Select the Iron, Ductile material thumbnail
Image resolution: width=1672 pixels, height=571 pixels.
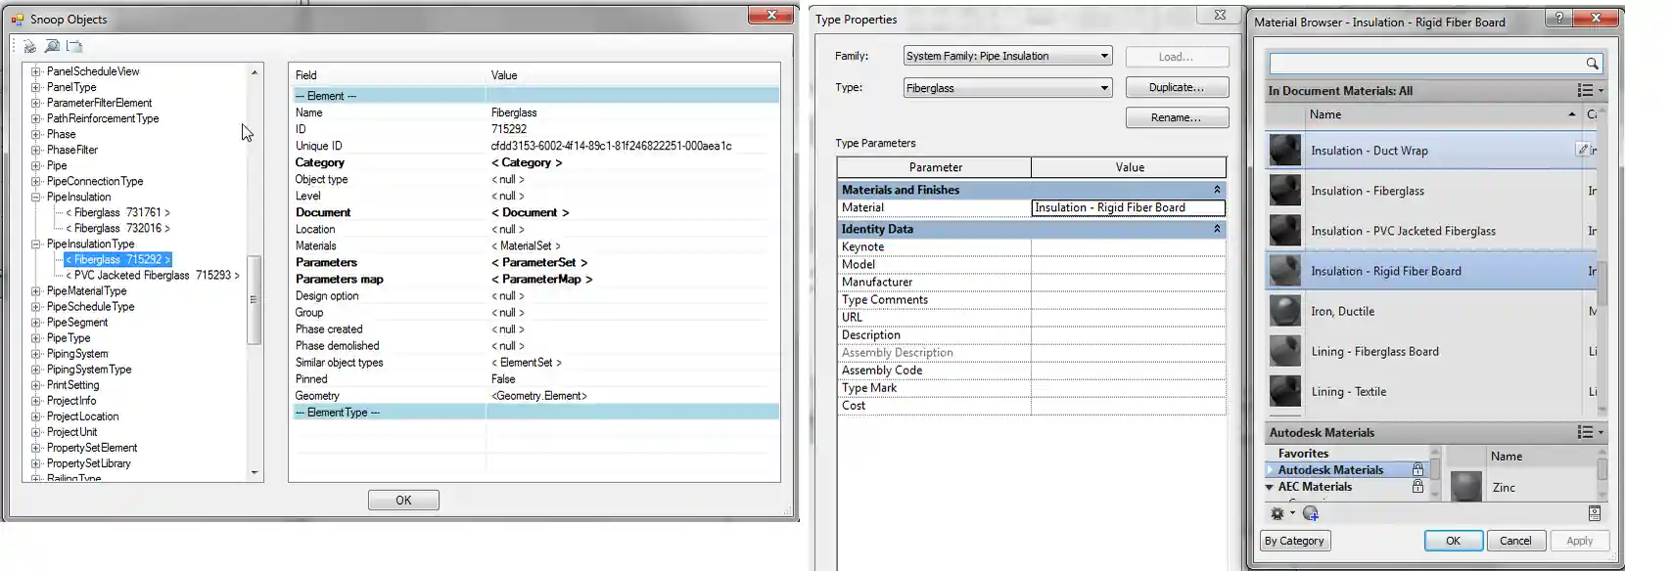point(1284,311)
